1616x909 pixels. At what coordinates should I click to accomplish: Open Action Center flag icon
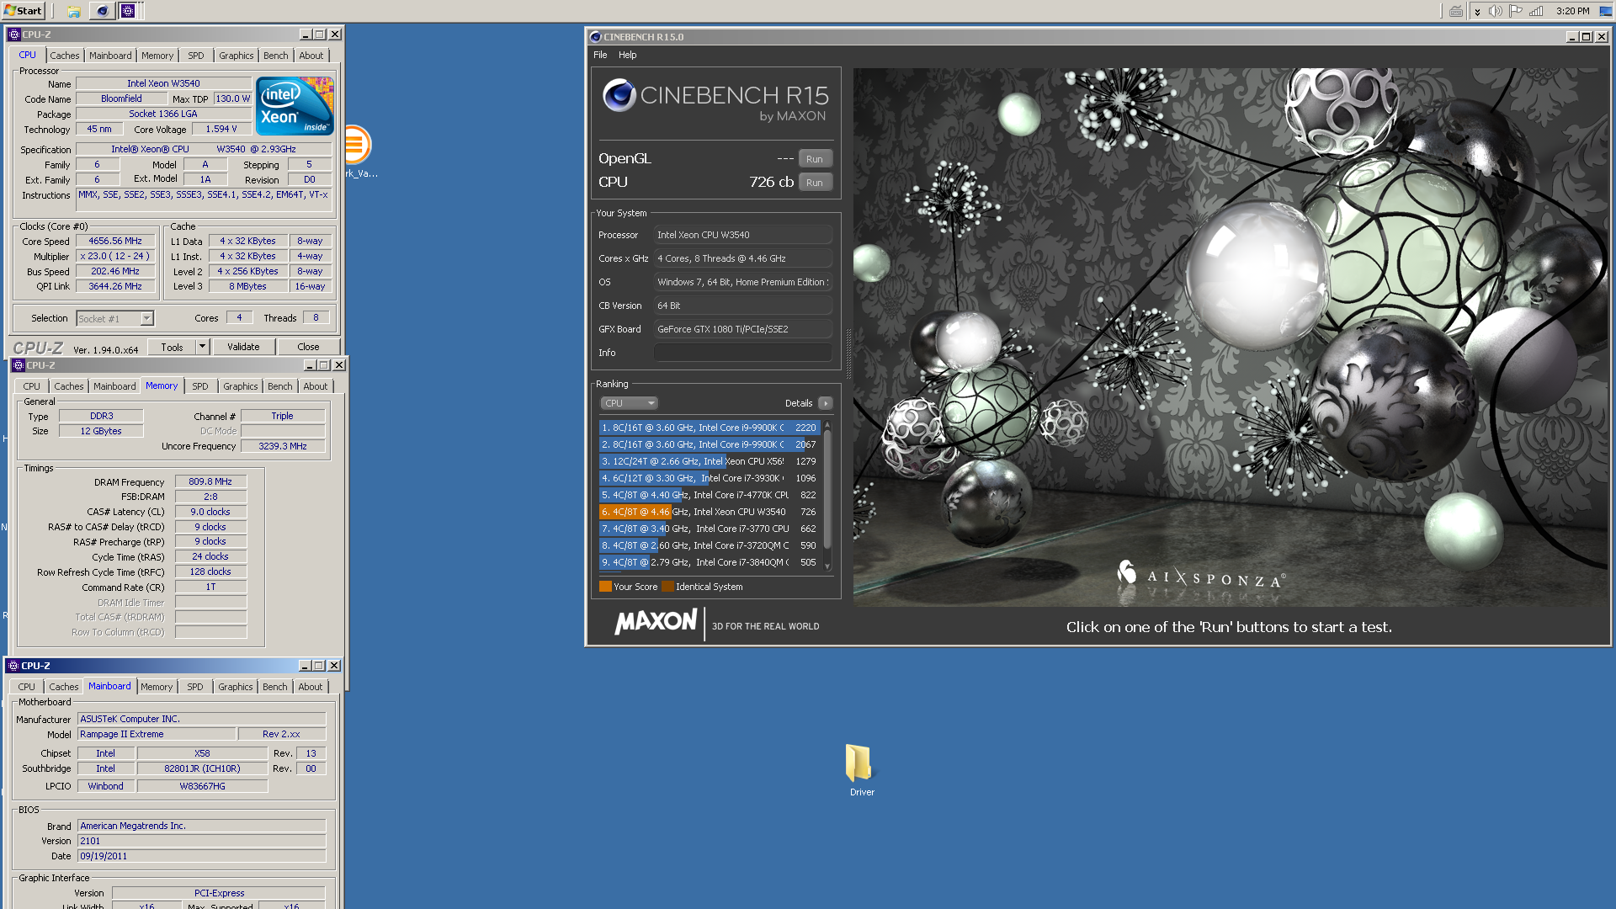coord(1516,11)
